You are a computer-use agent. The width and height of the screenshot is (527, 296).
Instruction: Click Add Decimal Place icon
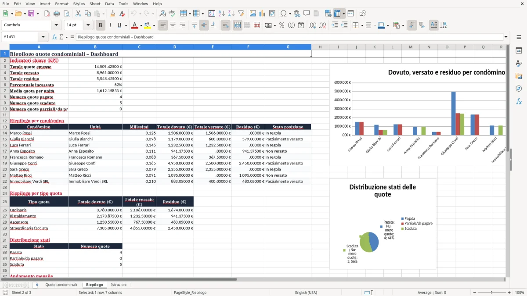[313, 25]
